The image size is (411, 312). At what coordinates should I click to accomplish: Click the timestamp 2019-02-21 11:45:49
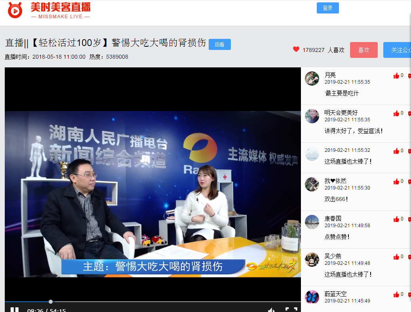tap(347, 301)
